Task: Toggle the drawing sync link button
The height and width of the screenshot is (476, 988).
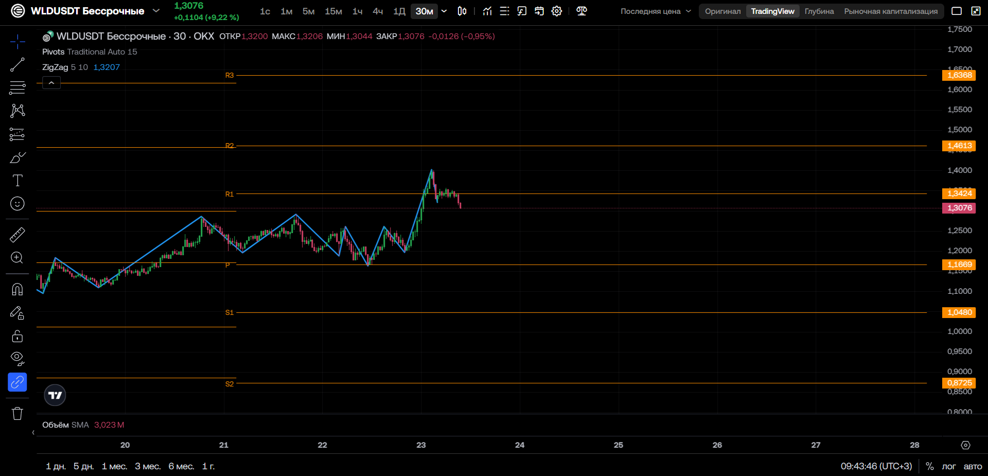Action: pos(17,382)
